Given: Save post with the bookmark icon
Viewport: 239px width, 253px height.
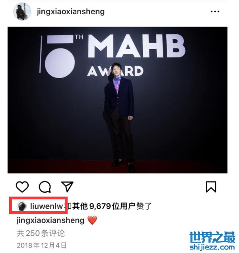Looking at the screenshot, I should click(x=211, y=187).
